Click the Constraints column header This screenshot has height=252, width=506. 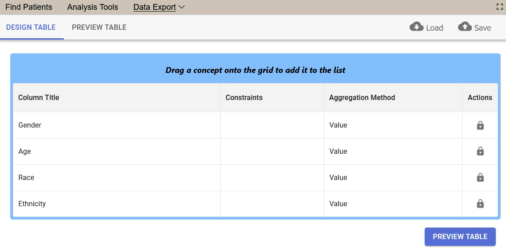(x=244, y=97)
